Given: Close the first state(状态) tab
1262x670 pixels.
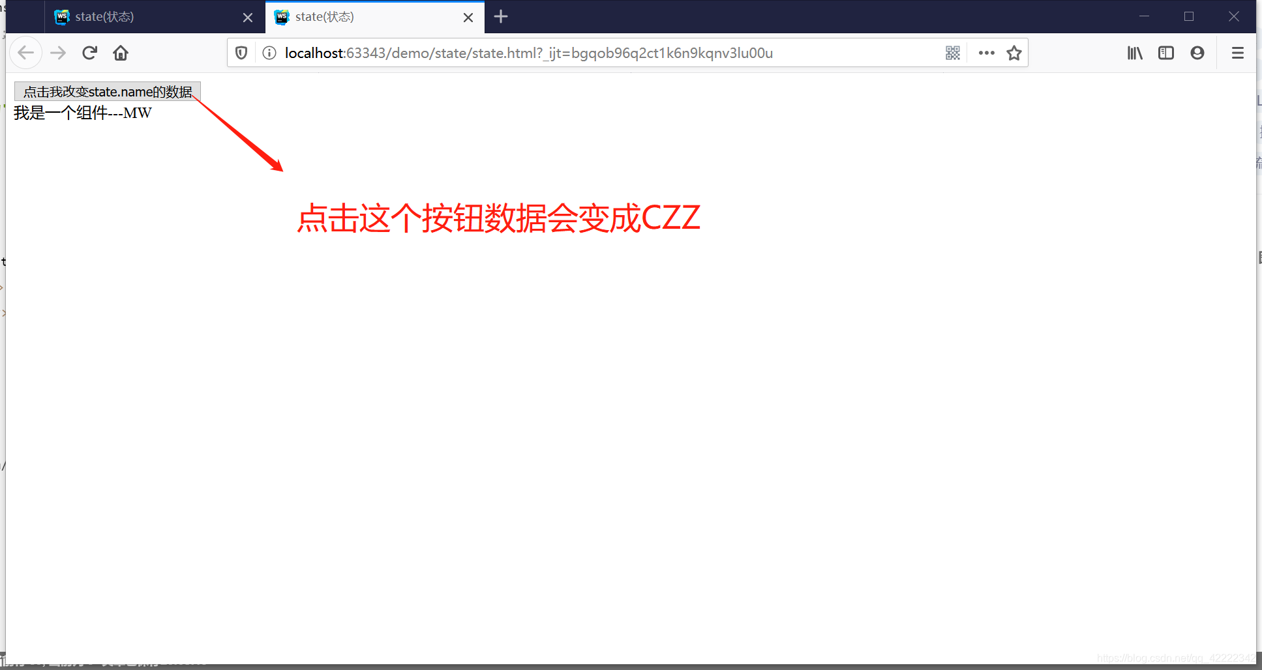Looking at the screenshot, I should tap(247, 17).
